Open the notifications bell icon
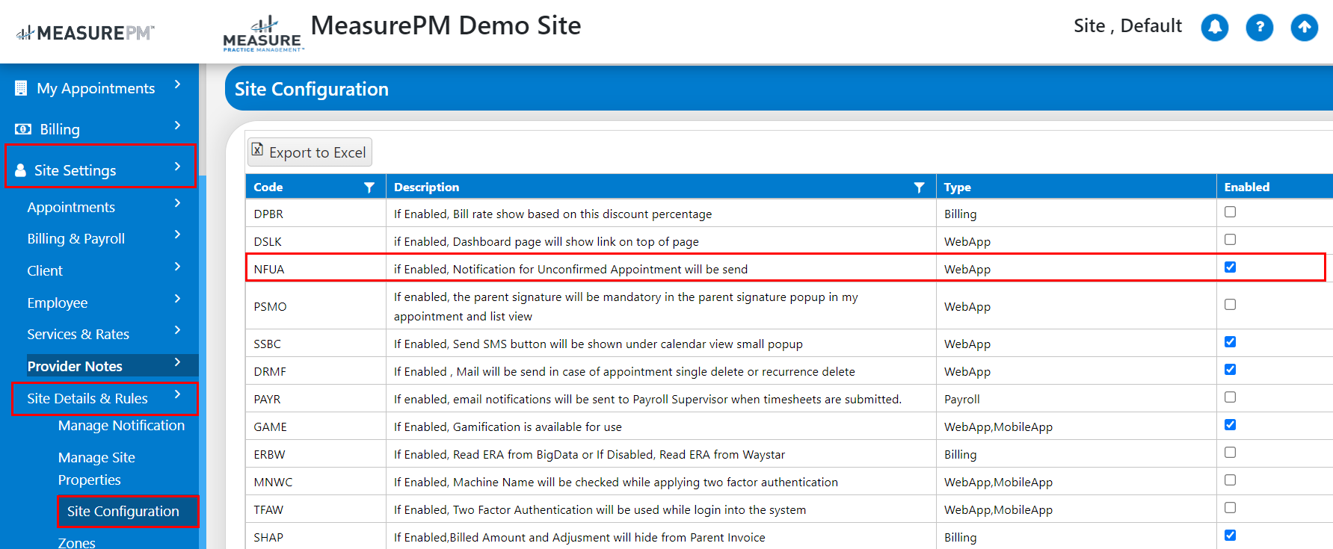This screenshot has height=549, width=1333. (x=1215, y=28)
